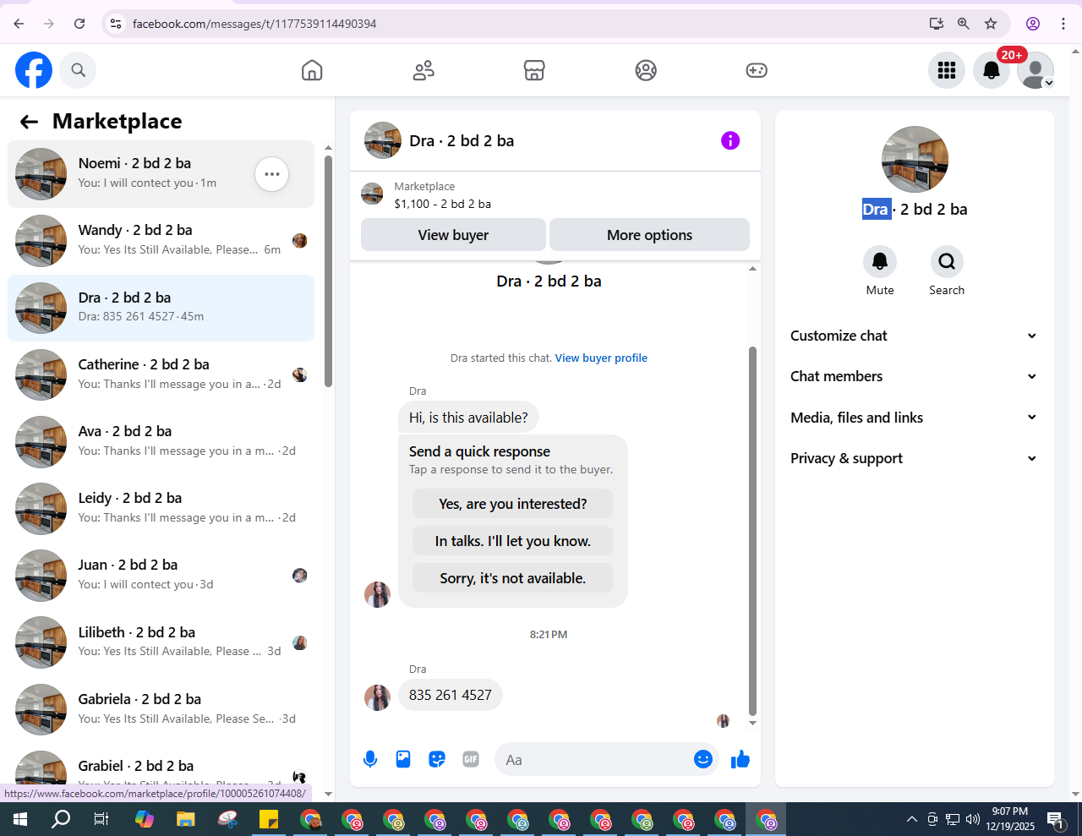The height and width of the screenshot is (836, 1082).
Task: Send quick response Yes, are you interested?
Action: coord(512,504)
